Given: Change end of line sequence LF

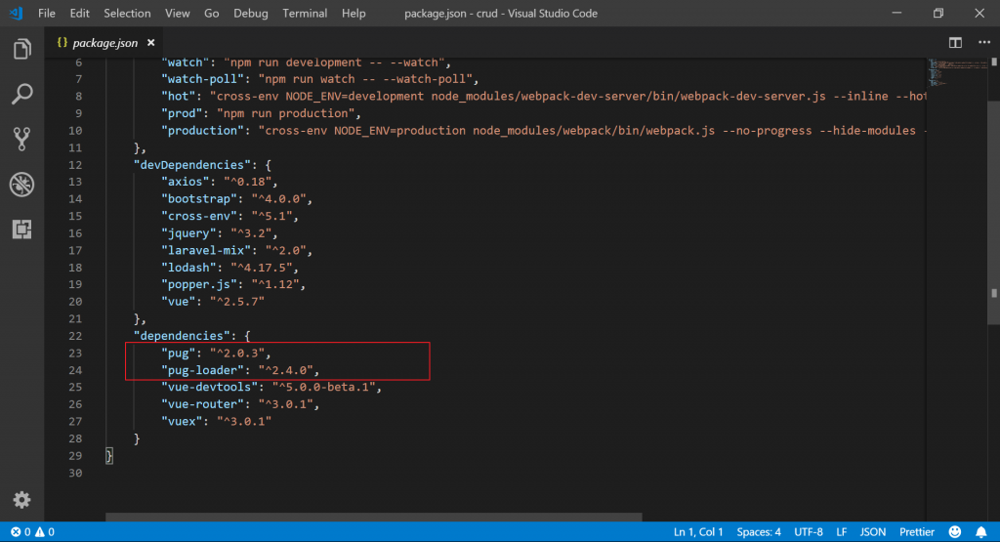Looking at the screenshot, I should tap(841, 532).
